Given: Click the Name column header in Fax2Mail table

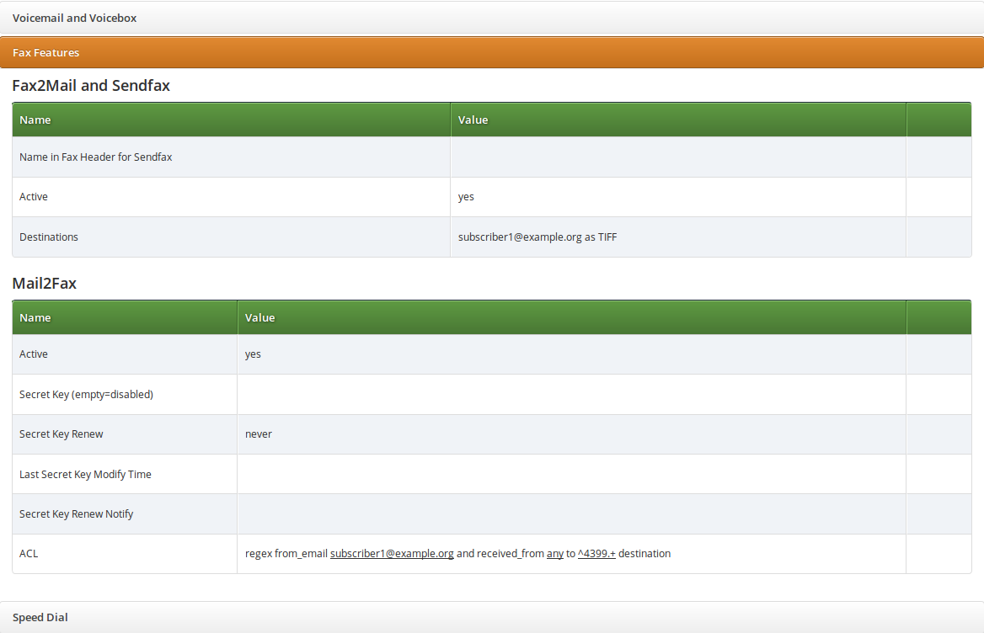Looking at the screenshot, I should click(35, 120).
